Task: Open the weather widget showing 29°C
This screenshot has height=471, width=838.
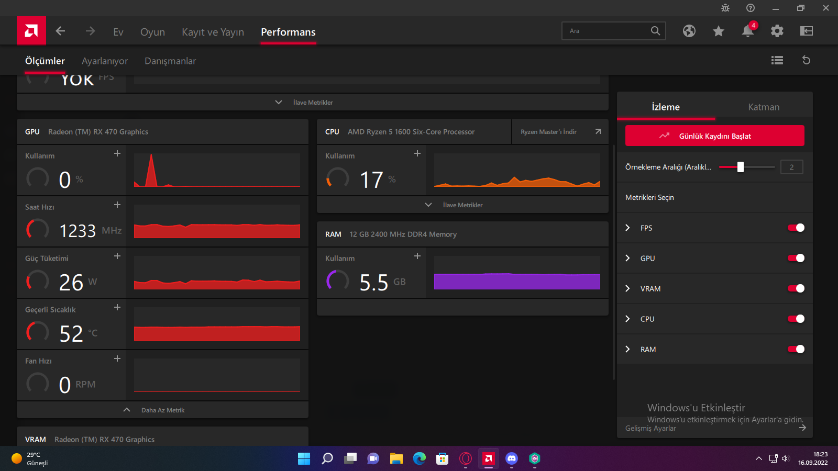Action: point(30,459)
